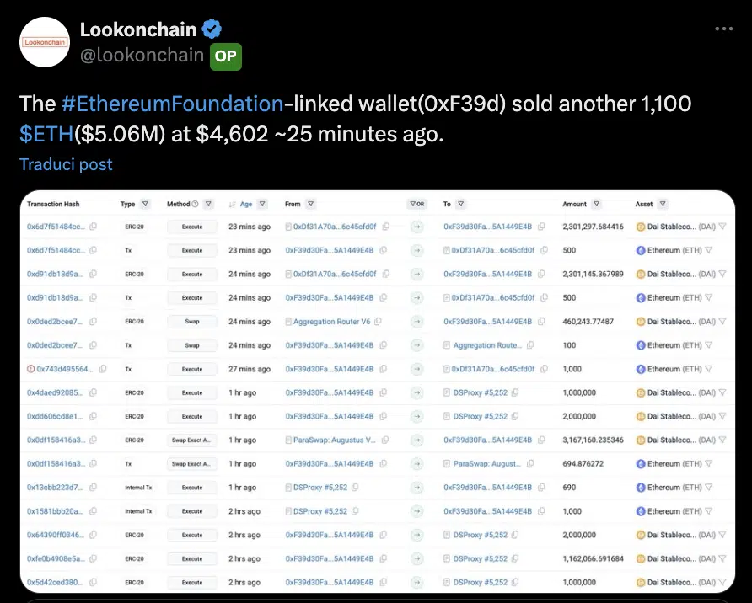Open the From column filter
Screen dimensions: 752x603
tap(310, 205)
